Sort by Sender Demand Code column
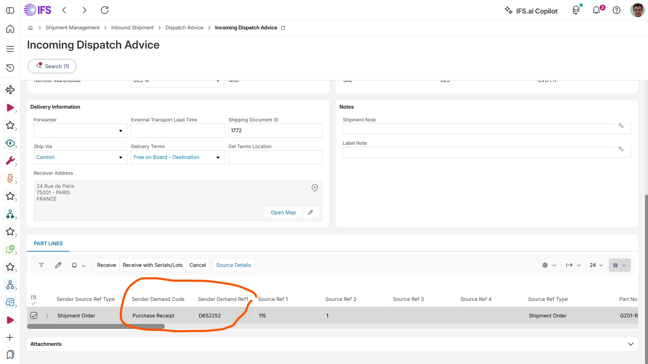The width and height of the screenshot is (648, 364). [158, 299]
